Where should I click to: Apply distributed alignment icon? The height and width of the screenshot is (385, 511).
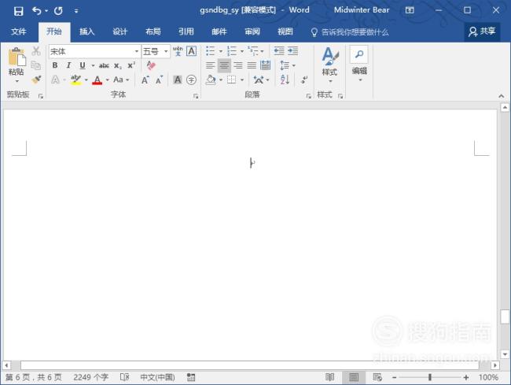pos(265,65)
